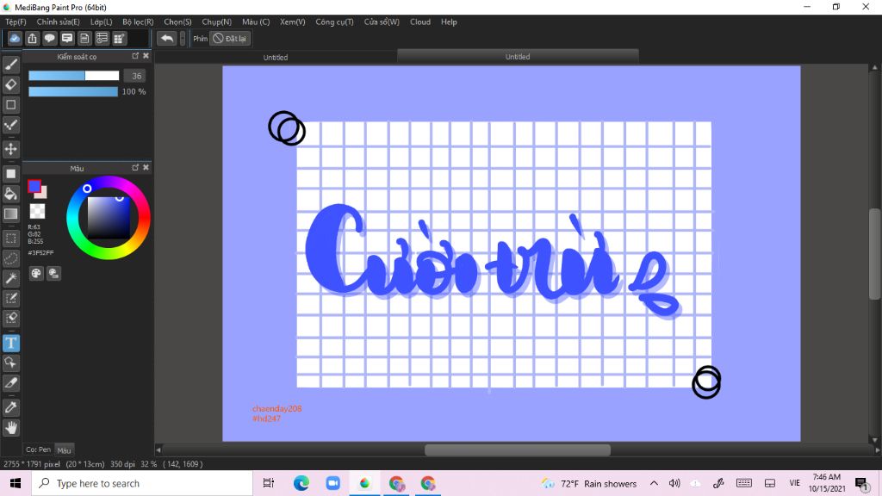Select the Eraser tool

10,85
